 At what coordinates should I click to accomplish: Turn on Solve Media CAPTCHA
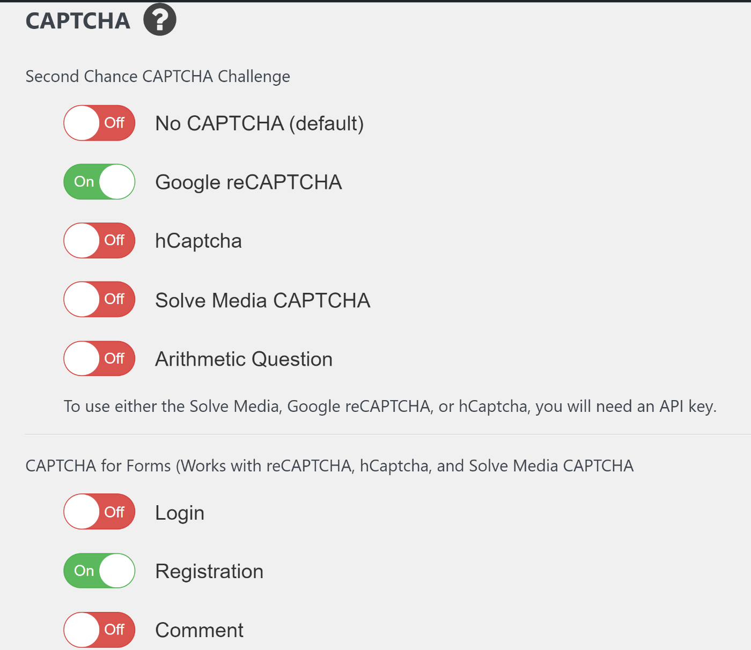pyautogui.click(x=99, y=299)
